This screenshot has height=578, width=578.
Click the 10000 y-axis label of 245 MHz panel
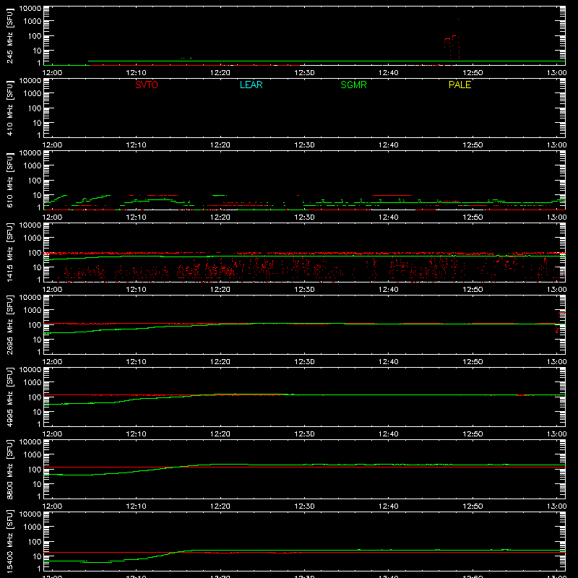(30, 9)
